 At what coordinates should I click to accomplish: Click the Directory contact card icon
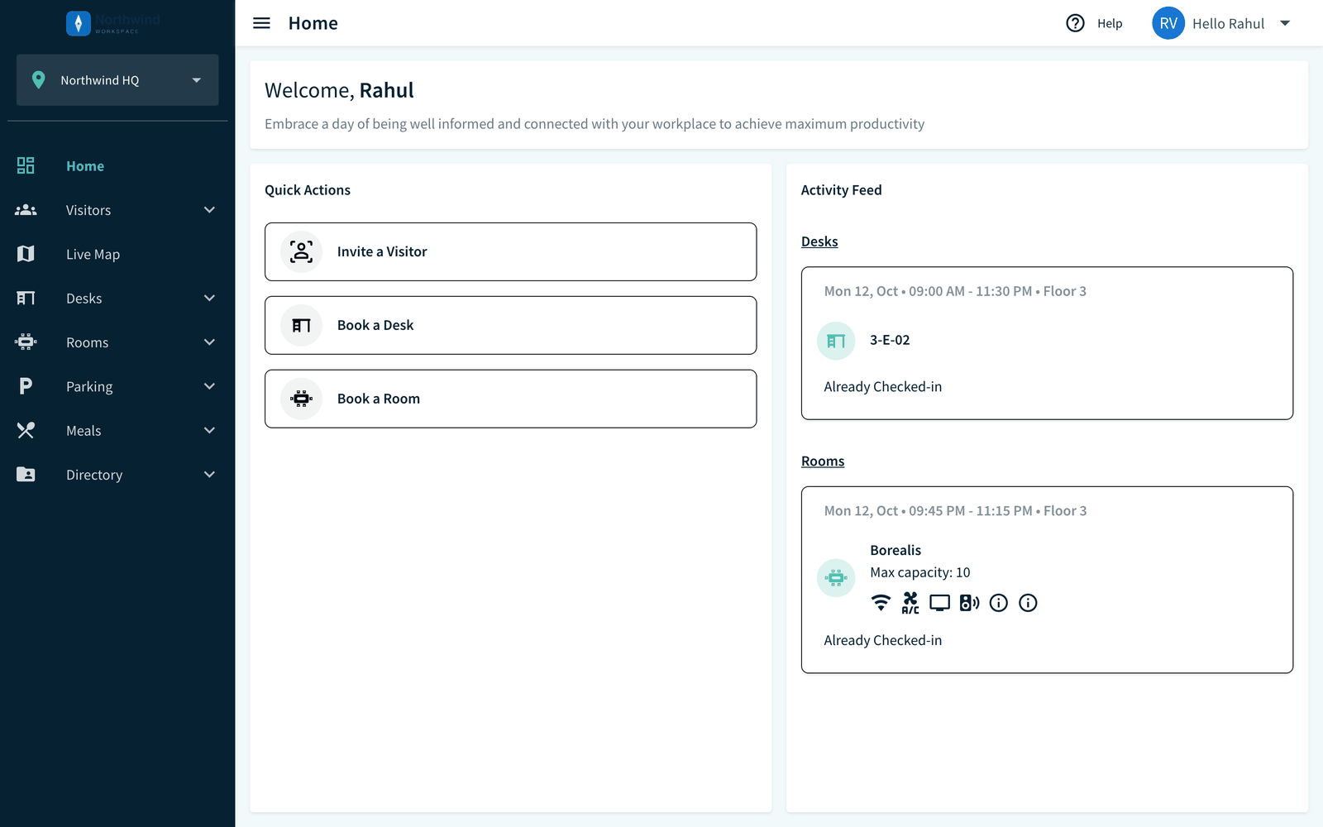[26, 475]
